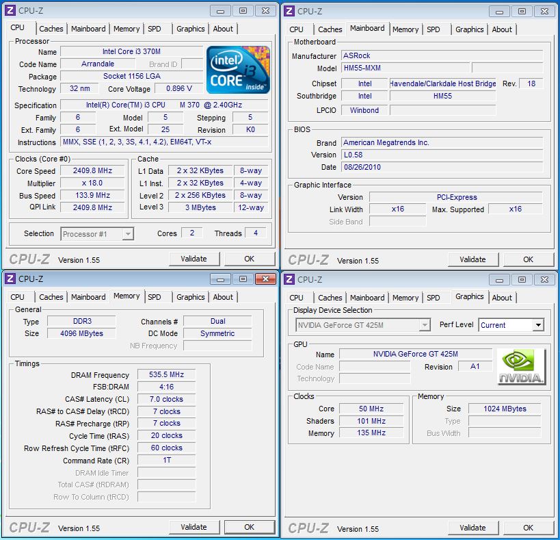This screenshot has width=560, height=540.
Task: Switch to CPU tab in Mainboard window
Action: (x=297, y=29)
